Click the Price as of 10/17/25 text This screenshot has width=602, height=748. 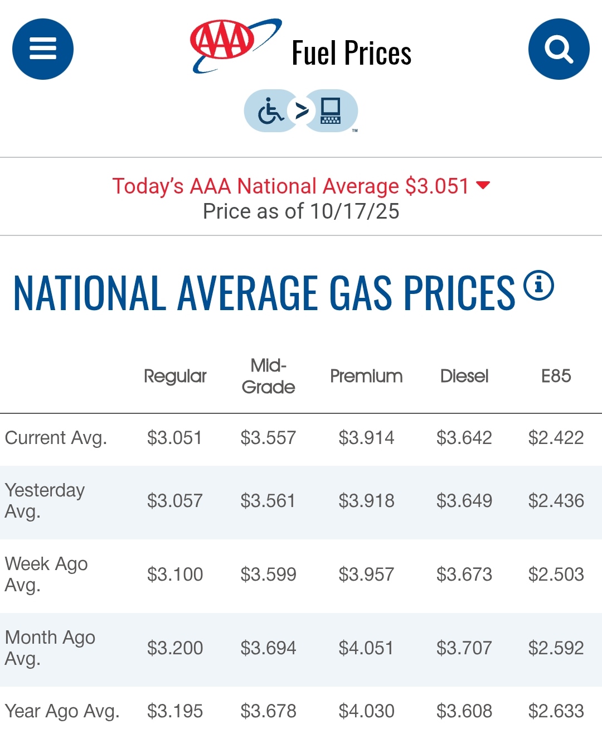[x=301, y=211]
